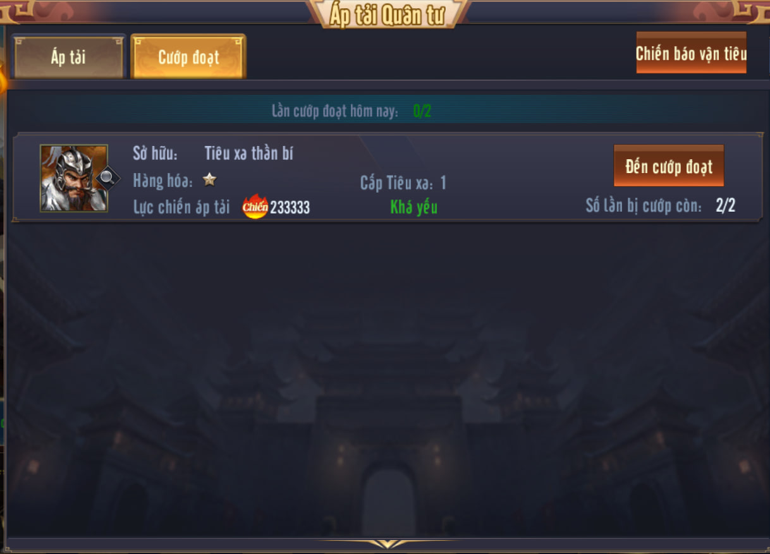Select the Cướp đoạt tab
The image size is (770, 554).
(188, 57)
